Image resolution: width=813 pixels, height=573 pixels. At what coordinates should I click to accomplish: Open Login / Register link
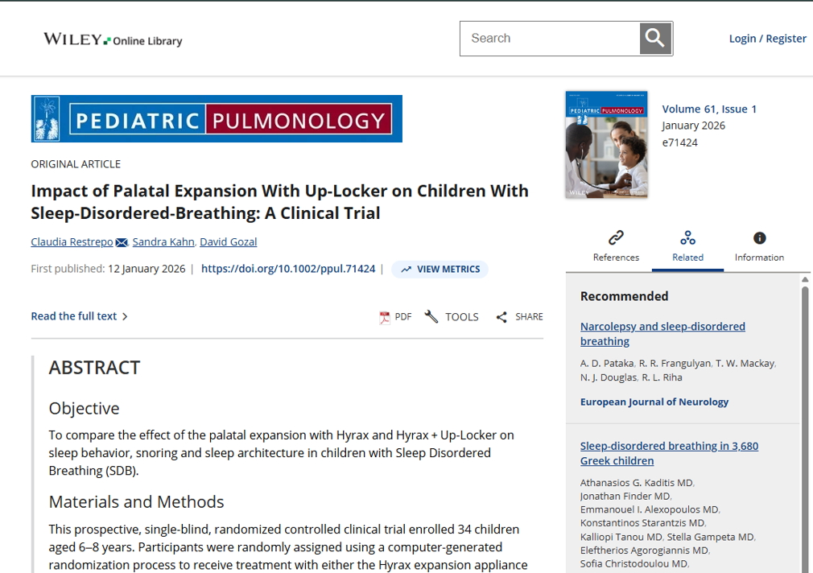click(x=767, y=39)
